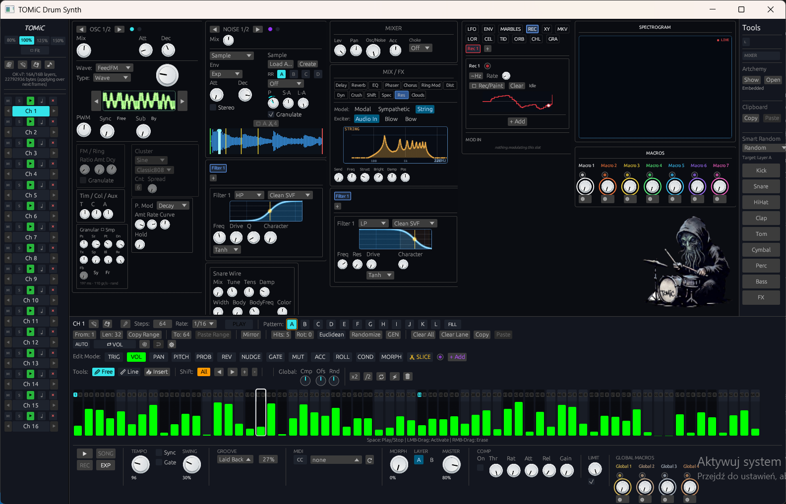Click the red X icon above Ch 1
This screenshot has height=504, width=786.
pyautogui.click(x=53, y=101)
